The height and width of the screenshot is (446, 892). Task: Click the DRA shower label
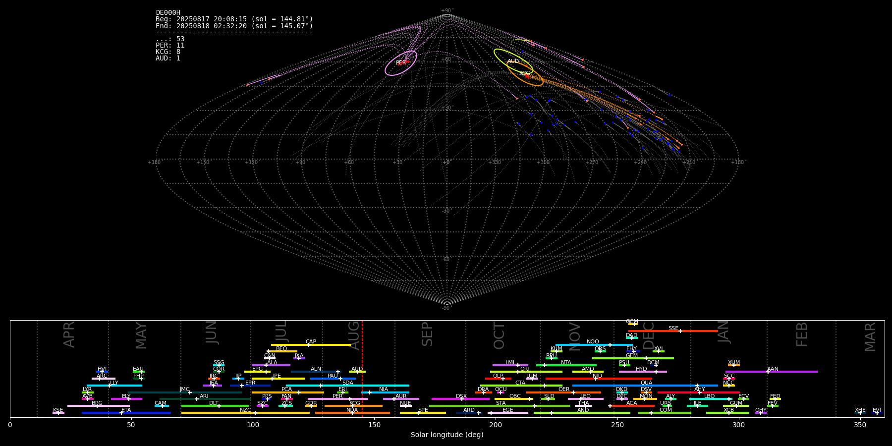[483, 390]
